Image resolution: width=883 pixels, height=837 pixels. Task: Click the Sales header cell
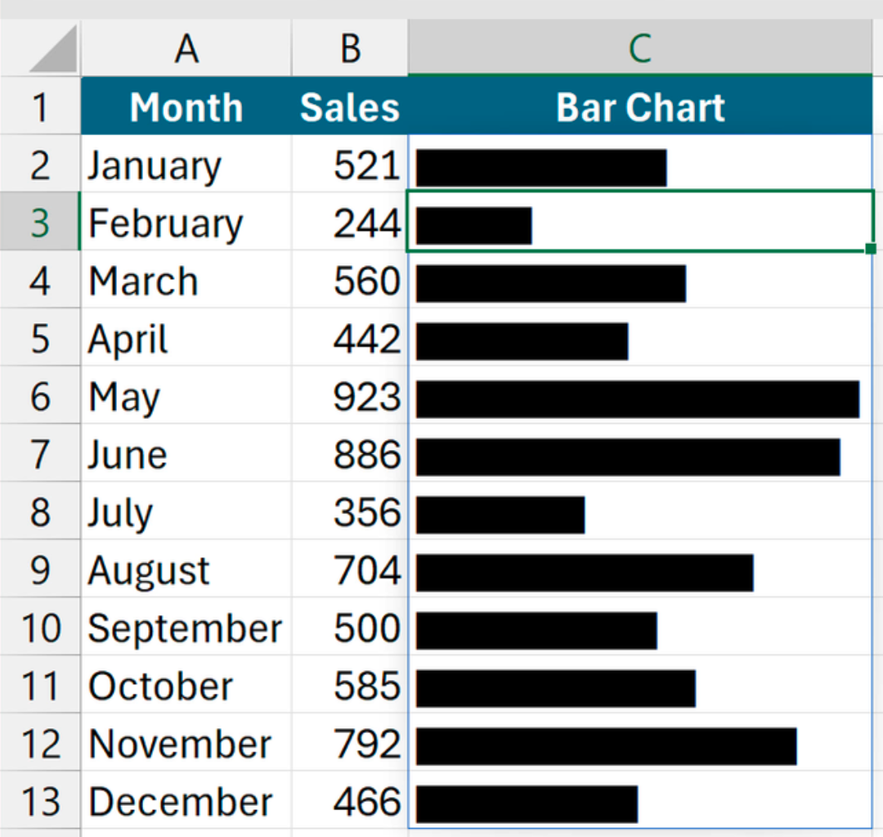point(350,107)
